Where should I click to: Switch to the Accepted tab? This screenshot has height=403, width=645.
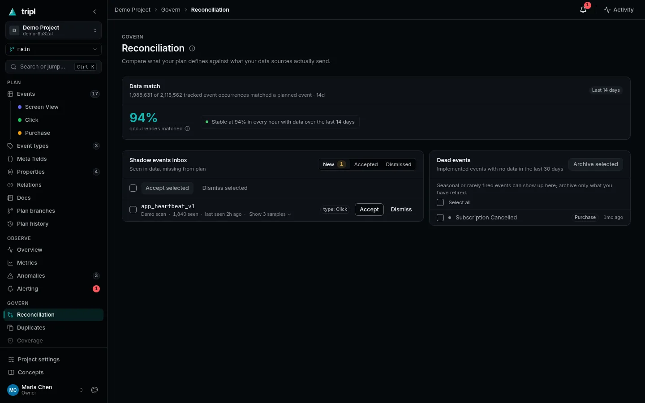pos(366,164)
